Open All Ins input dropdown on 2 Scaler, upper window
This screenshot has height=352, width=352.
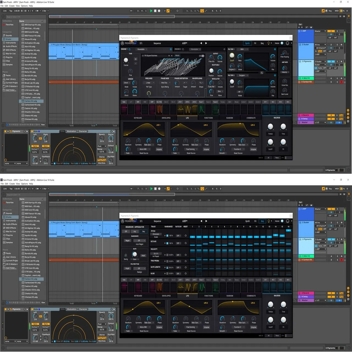[x=320, y=45]
